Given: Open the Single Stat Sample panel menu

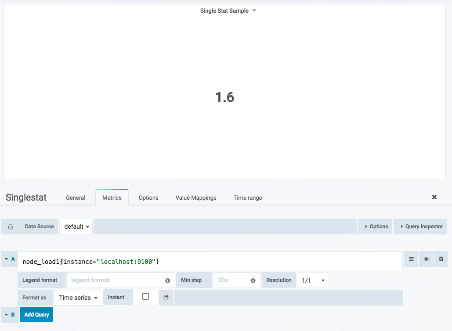Looking at the screenshot, I should (228, 11).
